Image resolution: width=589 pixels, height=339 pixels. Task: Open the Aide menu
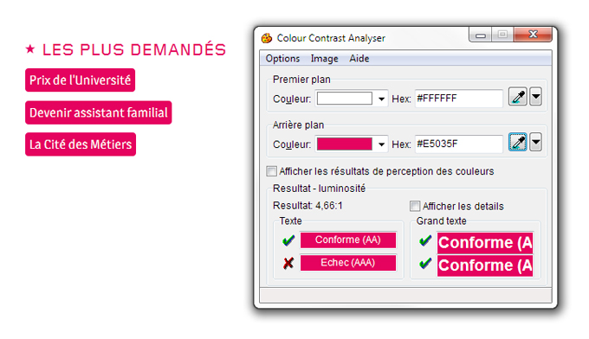(x=359, y=59)
